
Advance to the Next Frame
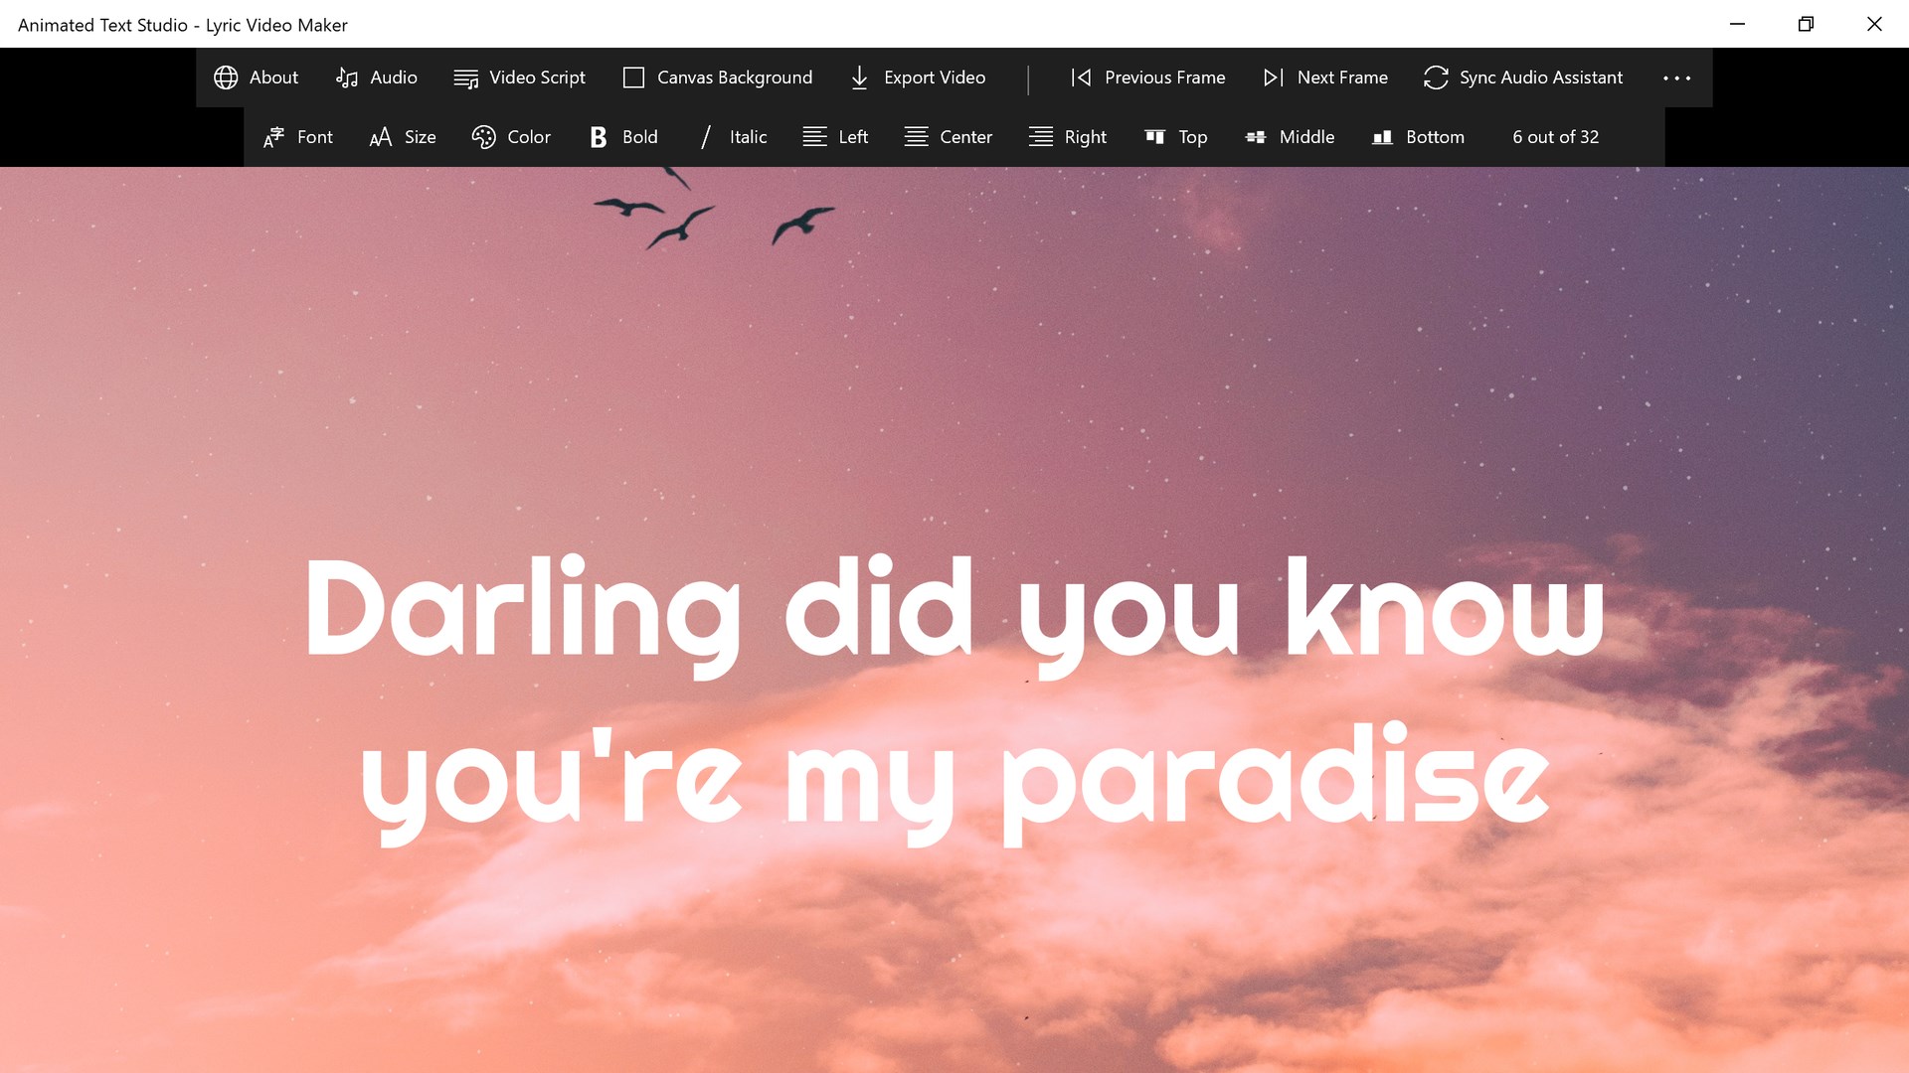(1324, 77)
